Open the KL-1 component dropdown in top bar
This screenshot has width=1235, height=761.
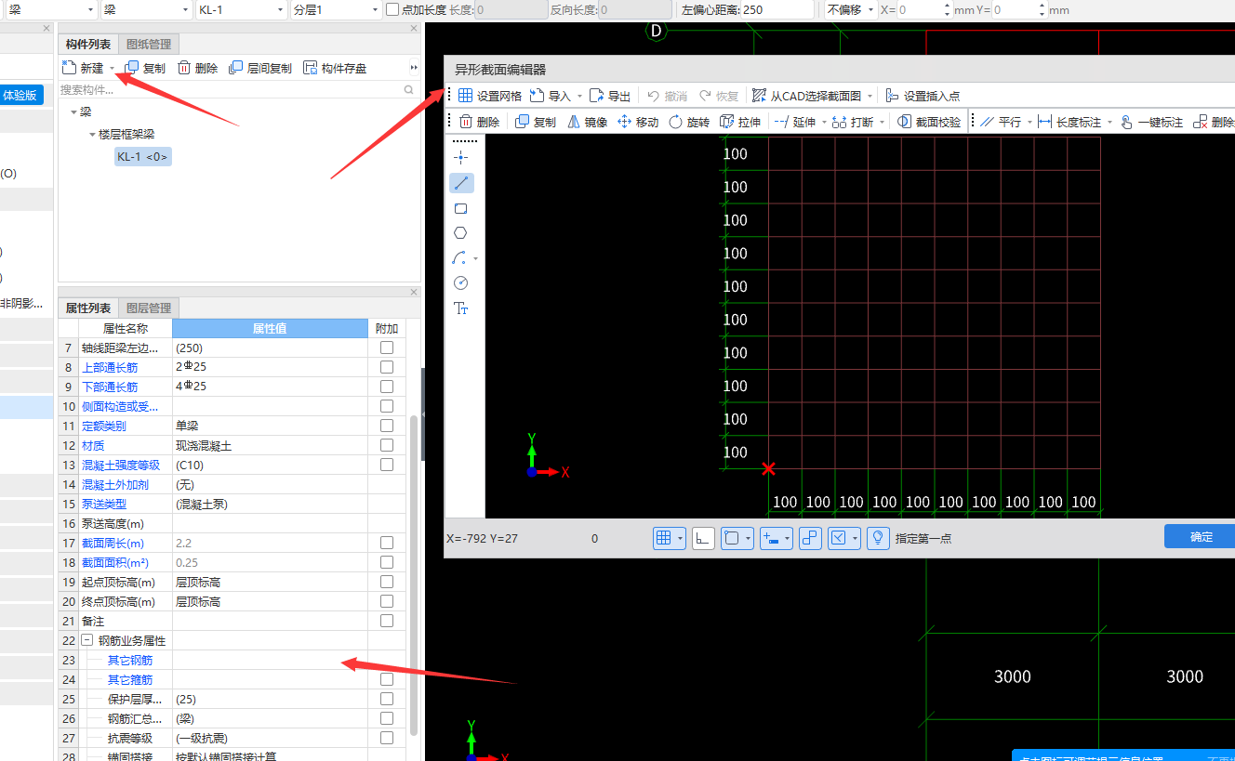[280, 9]
